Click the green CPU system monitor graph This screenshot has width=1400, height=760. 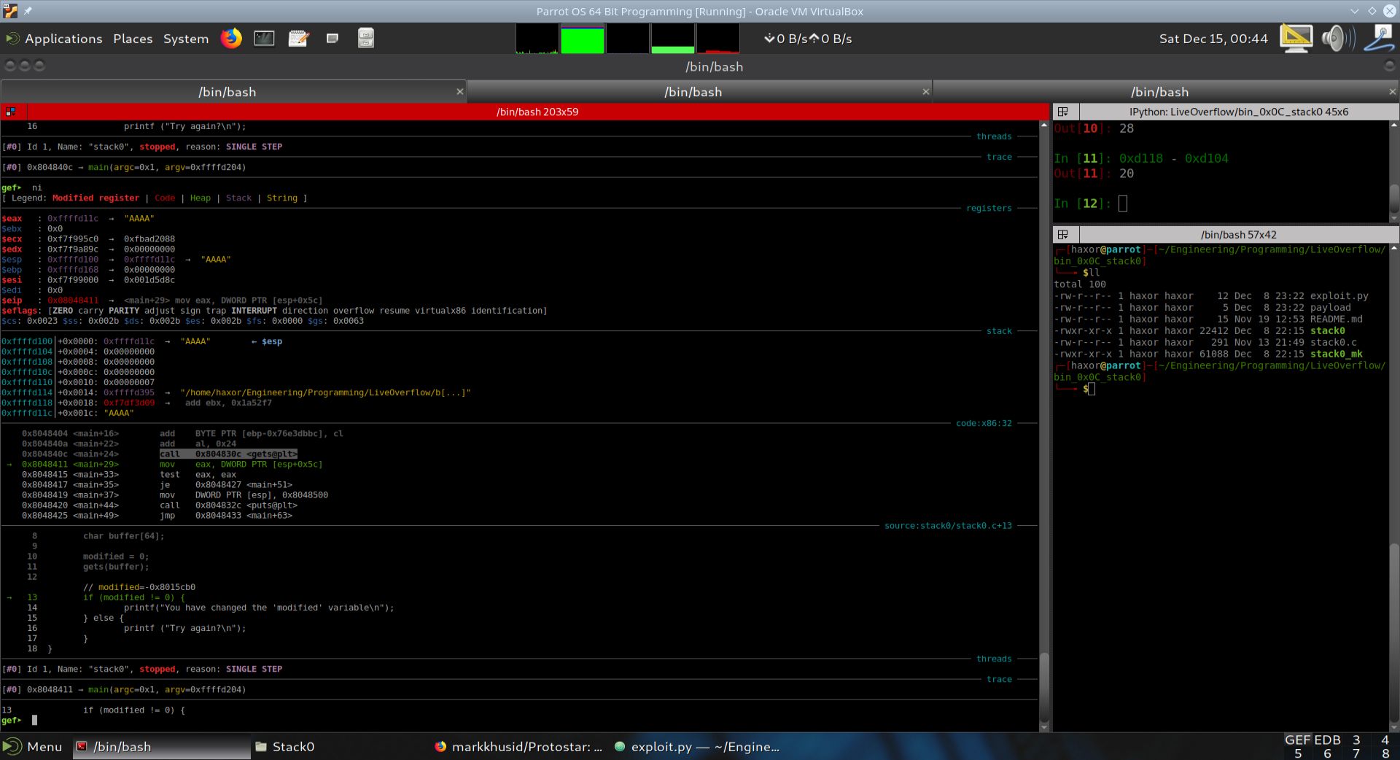(x=582, y=39)
